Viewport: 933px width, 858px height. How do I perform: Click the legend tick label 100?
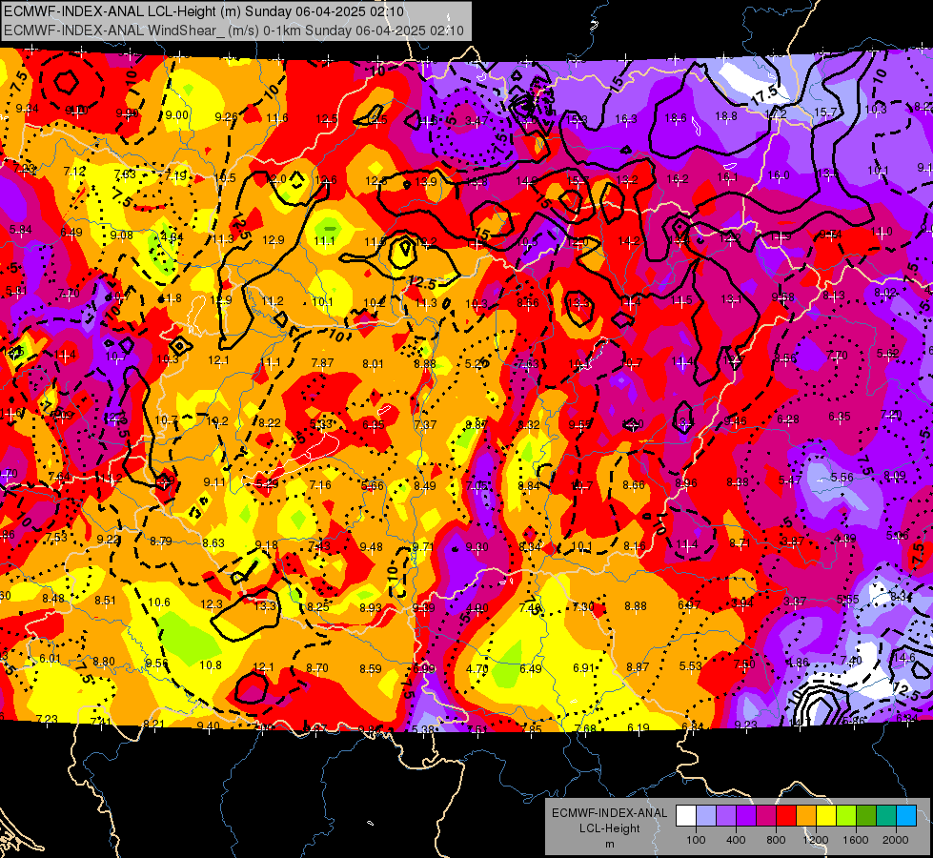point(696,840)
